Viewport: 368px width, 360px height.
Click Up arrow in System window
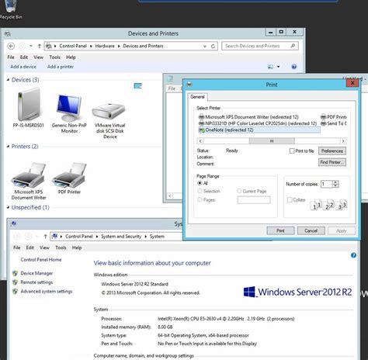(45, 237)
